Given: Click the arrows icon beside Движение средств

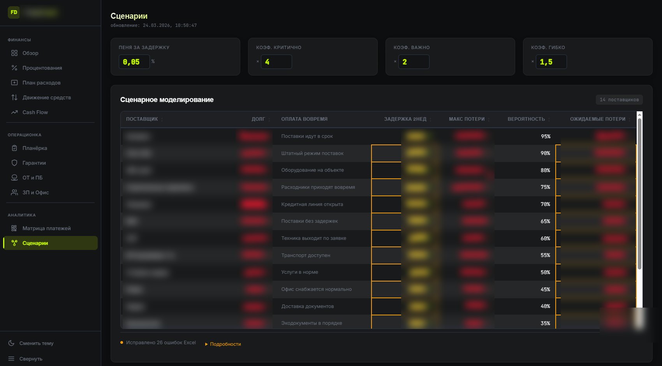Looking at the screenshot, I should point(14,97).
